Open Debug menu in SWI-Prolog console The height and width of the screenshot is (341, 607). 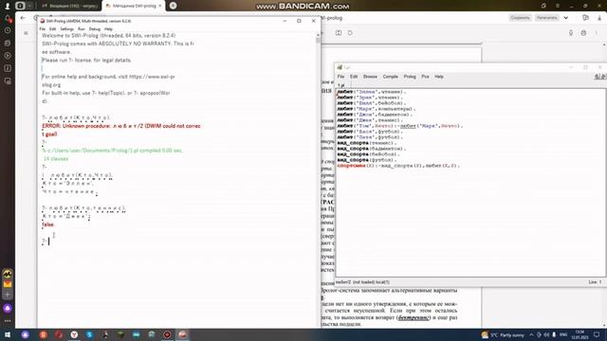[x=95, y=29]
